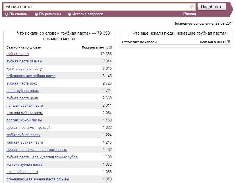Open the 'зубная паста цена' link
This screenshot has height=183, width=236.
[22, 98]
